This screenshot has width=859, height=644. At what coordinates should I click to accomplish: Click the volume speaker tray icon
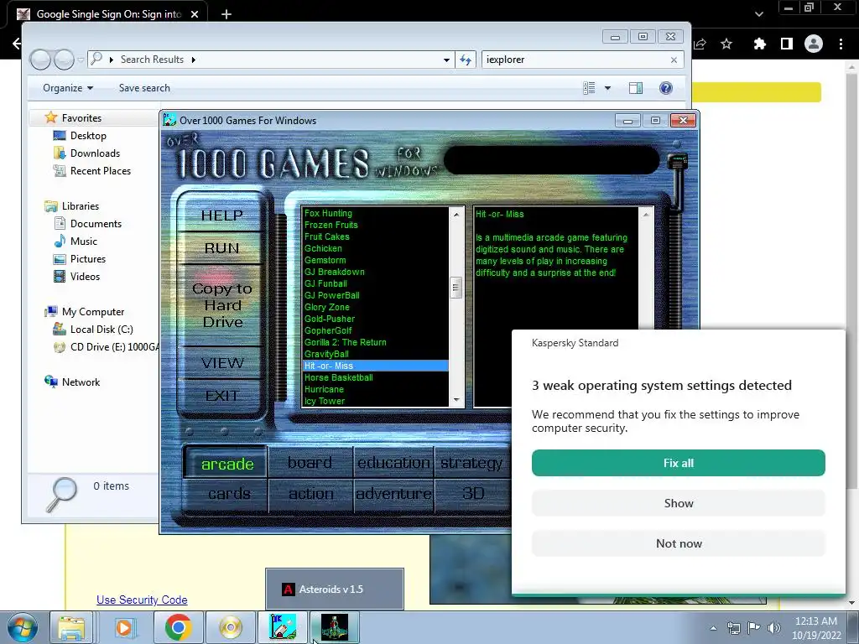pyautogui.click(x=774, y=628)
